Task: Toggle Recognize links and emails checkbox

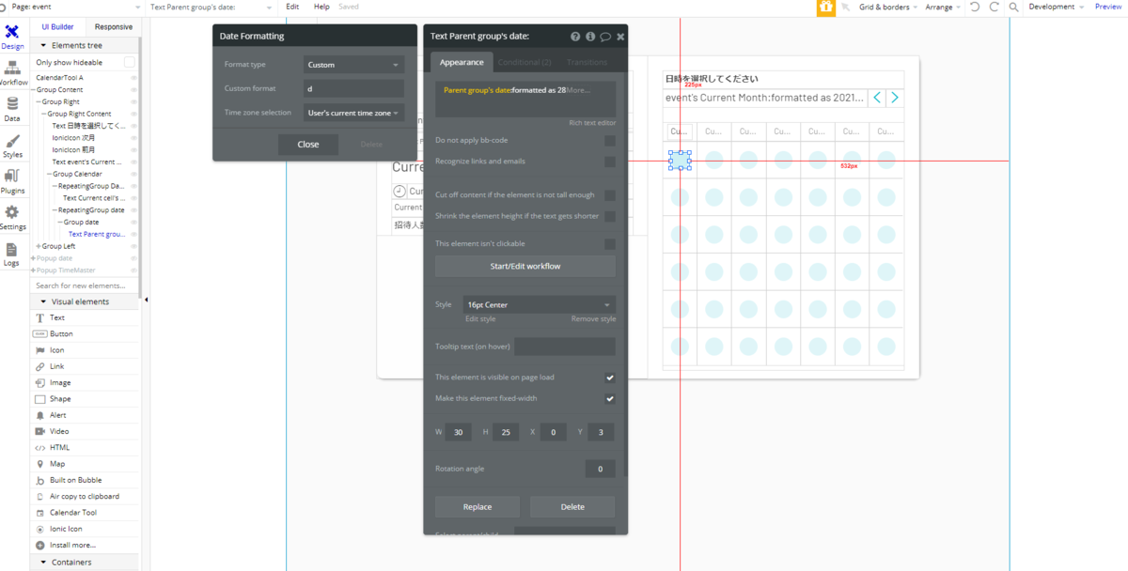Action: 610,162
